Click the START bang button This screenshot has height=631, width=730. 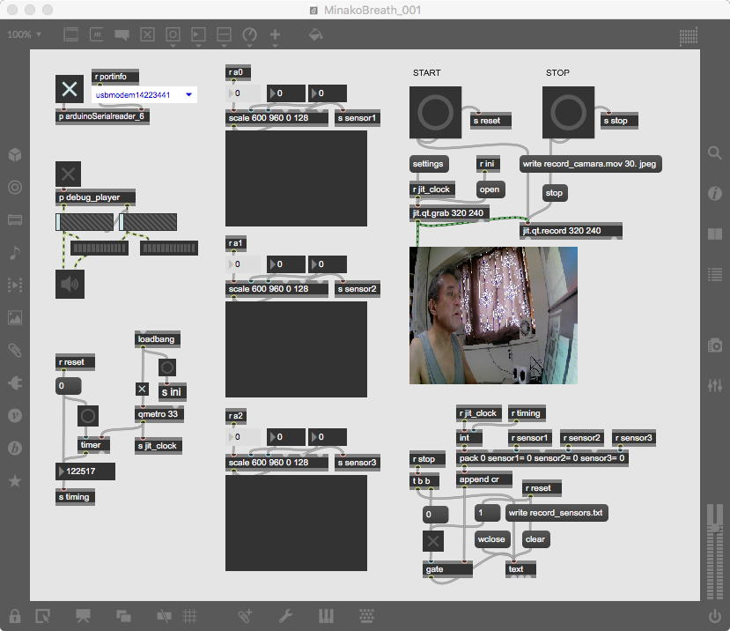coord(435,112)
